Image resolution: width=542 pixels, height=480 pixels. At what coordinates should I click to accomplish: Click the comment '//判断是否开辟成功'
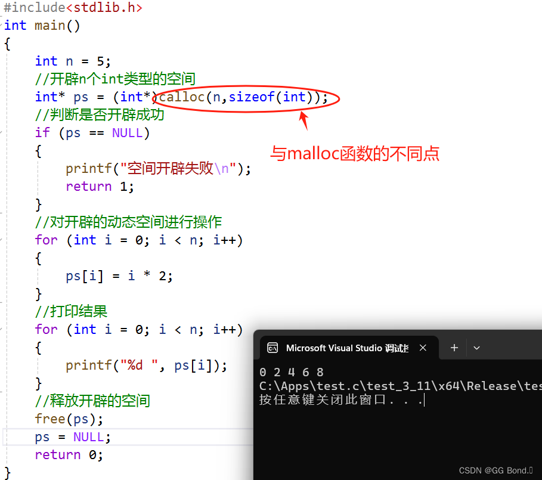(x=100, y=114)
